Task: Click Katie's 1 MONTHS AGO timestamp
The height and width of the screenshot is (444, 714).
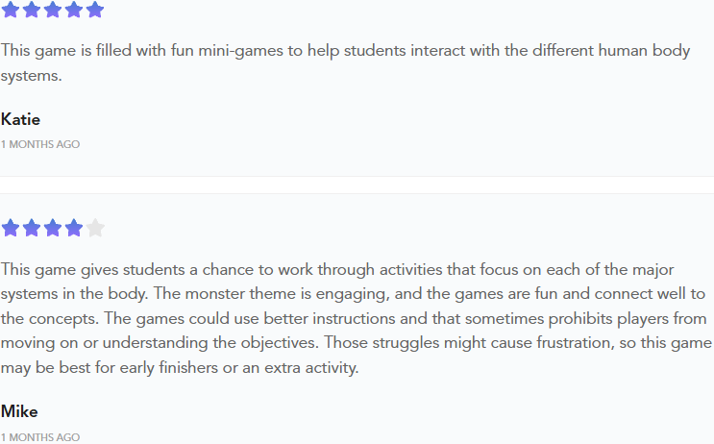Action: pyautogui.click(x=40, y=144)
